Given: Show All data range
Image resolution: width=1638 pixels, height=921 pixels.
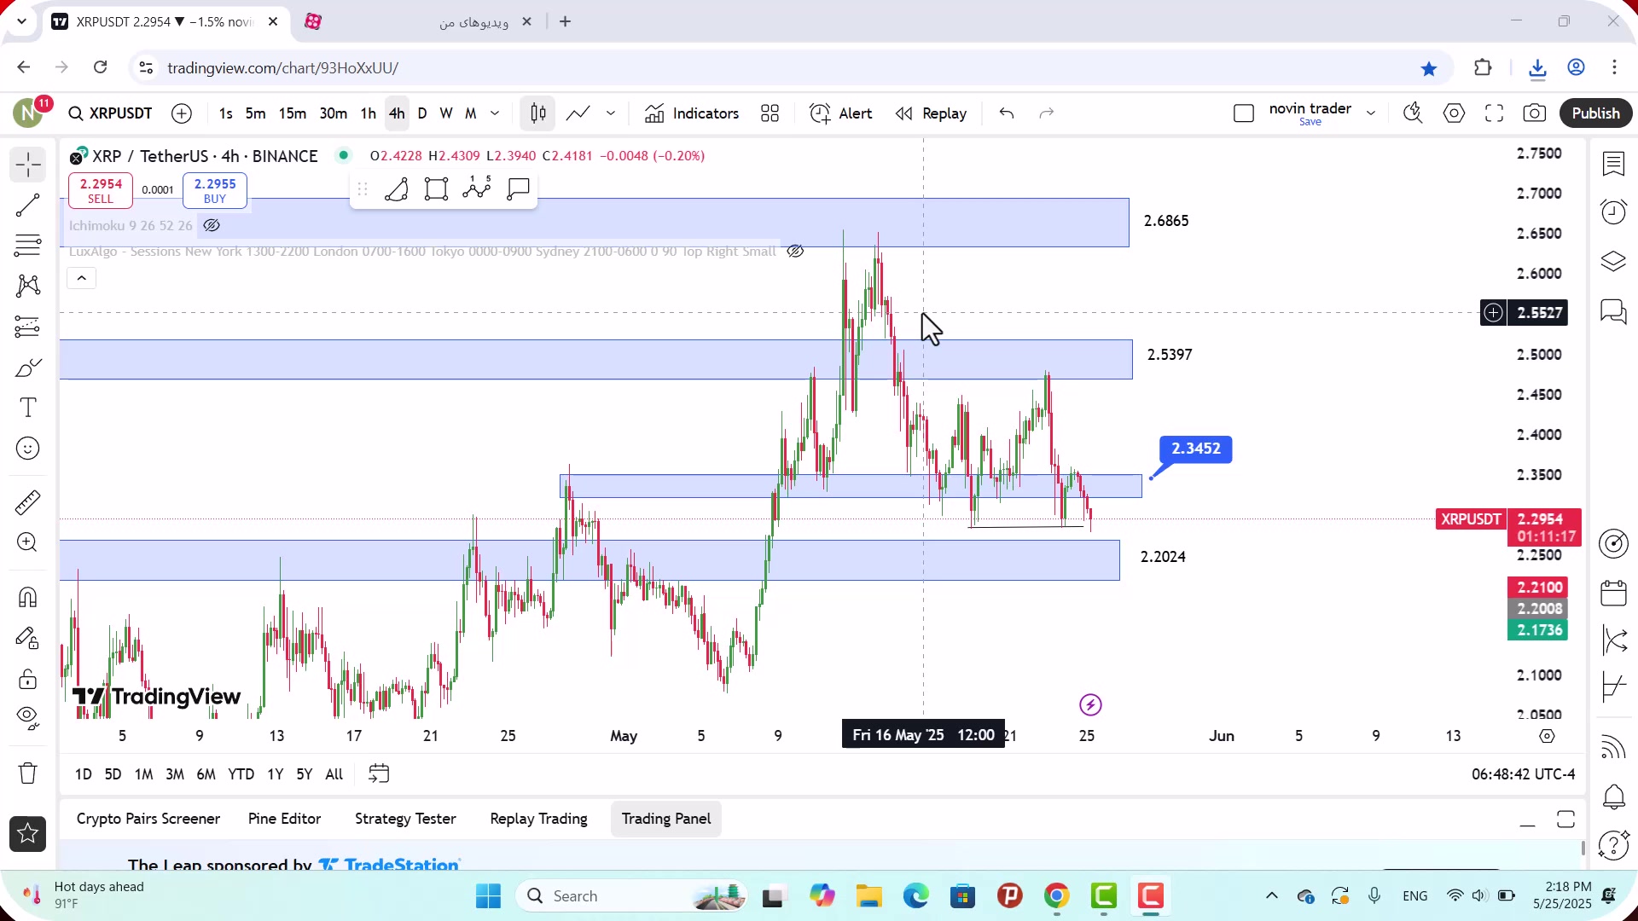Looking at the screenshot, I should pos(334,774).
